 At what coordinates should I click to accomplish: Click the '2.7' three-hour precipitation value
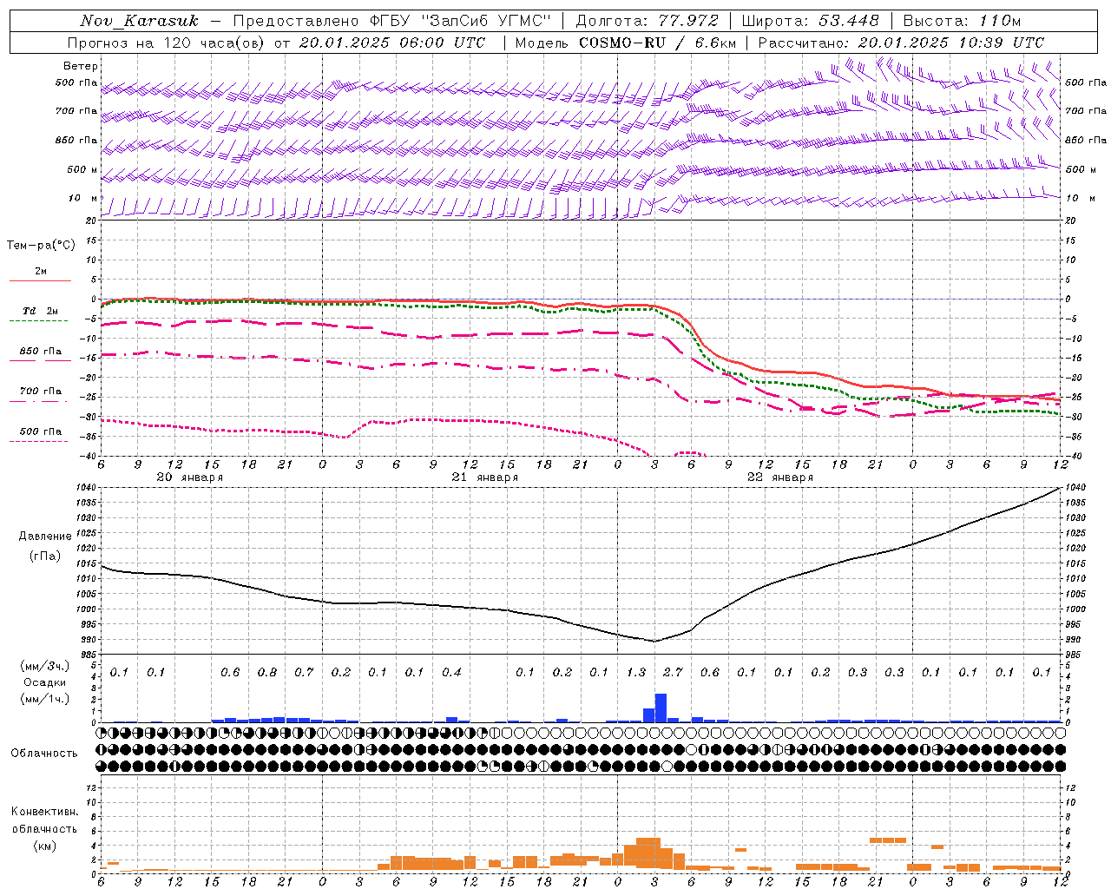(x=673, y=673)
